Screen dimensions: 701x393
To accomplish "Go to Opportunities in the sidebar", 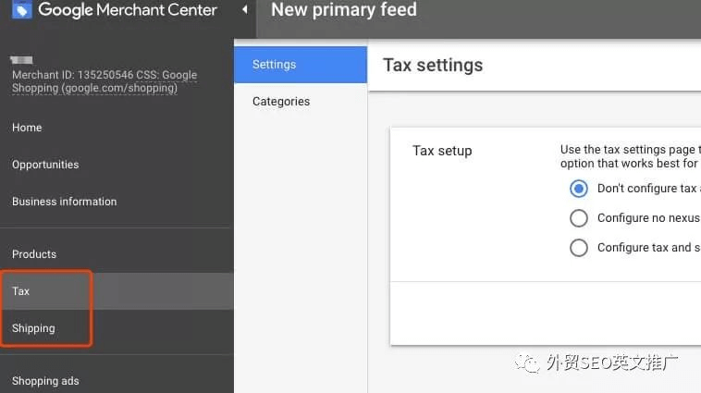I will tap(45, 165).
